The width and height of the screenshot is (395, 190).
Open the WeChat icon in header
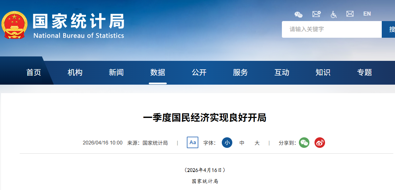(x=299, y=14)
